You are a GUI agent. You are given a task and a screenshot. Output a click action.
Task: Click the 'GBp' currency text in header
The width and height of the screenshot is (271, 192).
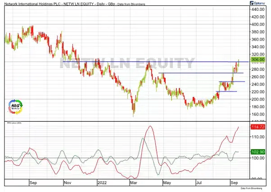(111, 4)
